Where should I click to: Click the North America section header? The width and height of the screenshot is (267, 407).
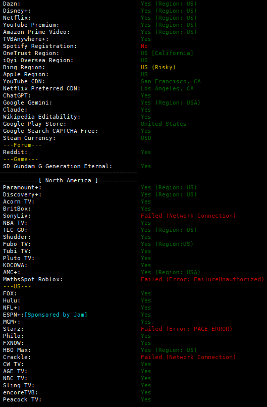[x=69, y=180]
